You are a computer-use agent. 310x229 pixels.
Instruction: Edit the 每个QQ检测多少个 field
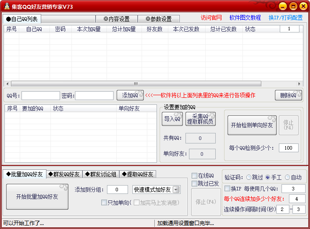289,148
